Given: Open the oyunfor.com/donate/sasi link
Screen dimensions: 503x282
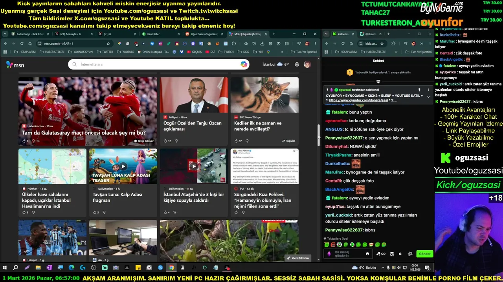Looking at the screenshot, I should [358, 100].
